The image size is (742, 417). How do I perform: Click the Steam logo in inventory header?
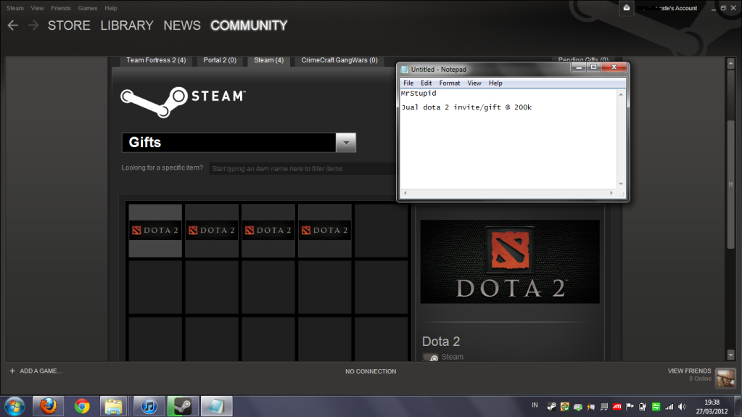coord(183,102)
